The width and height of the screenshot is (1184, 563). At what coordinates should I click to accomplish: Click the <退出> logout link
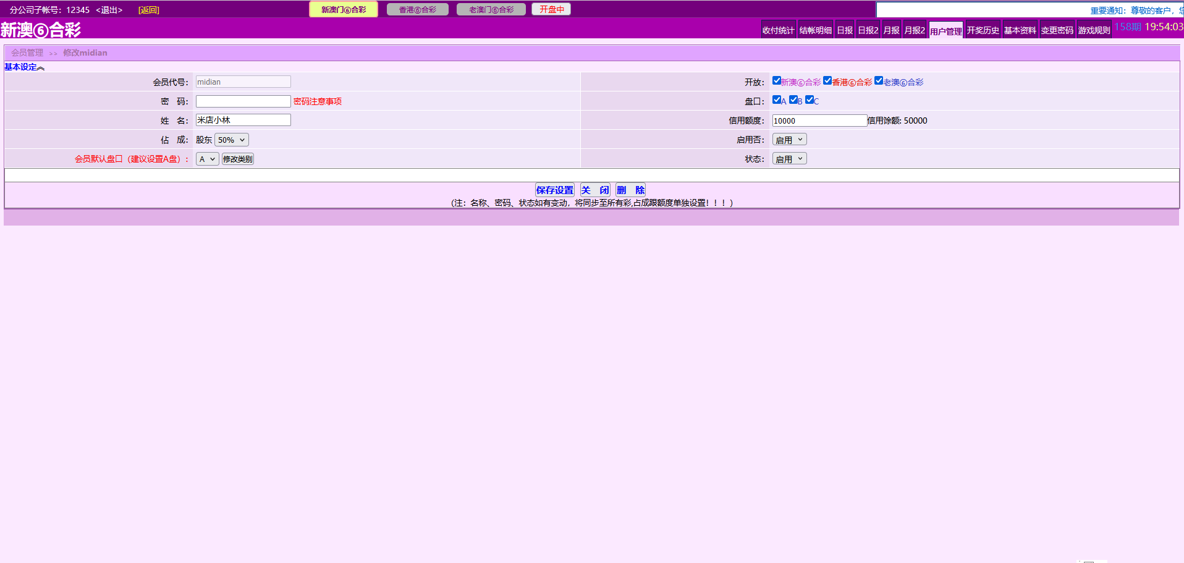[x=109, y=10]
